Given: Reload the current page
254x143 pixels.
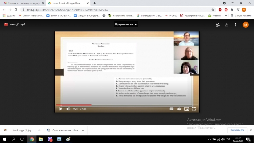Looking at the screenshot, I should point(16,10).
